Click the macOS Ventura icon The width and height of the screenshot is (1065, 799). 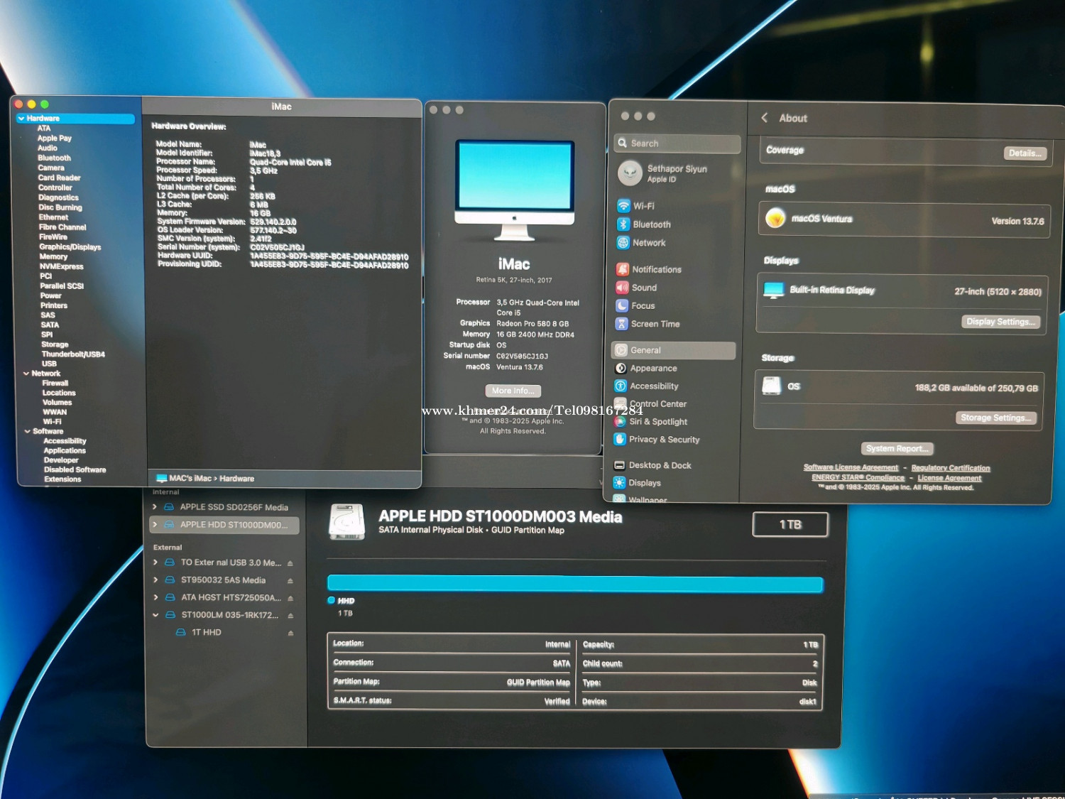(775, 218)
